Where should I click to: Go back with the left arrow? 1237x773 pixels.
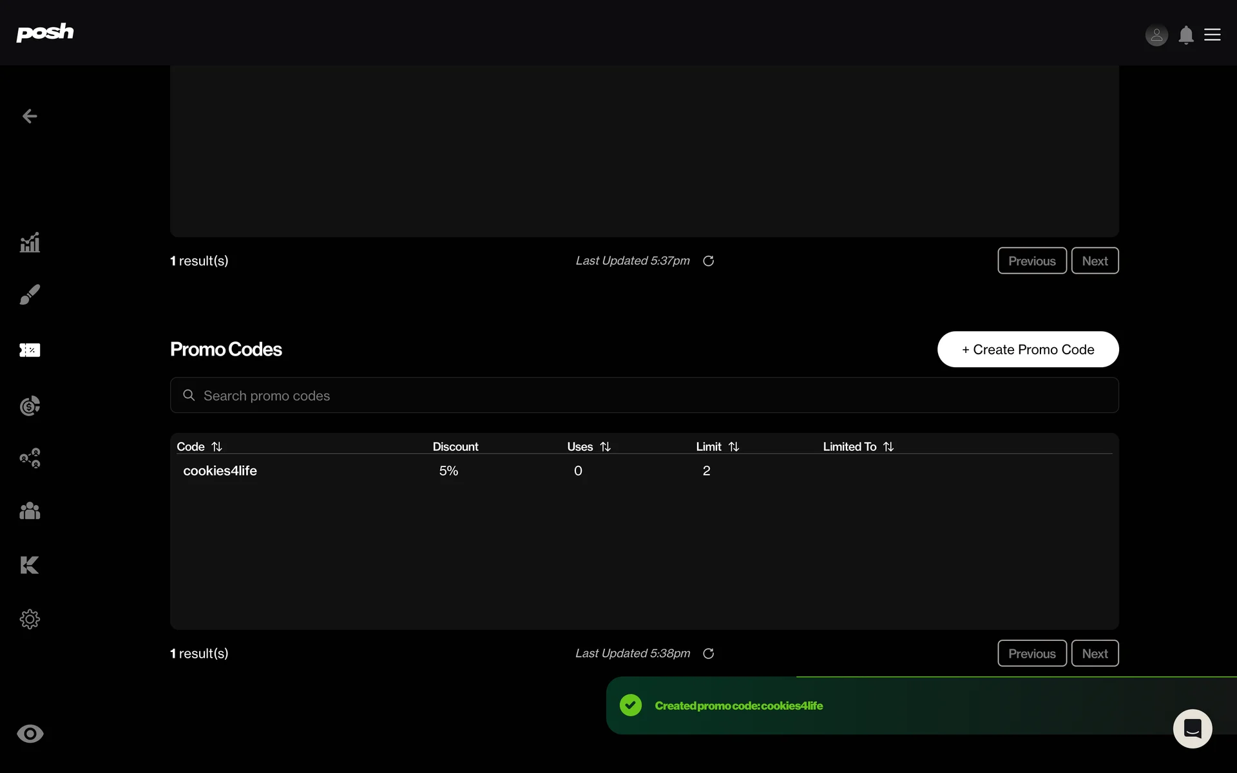(30, 116)
